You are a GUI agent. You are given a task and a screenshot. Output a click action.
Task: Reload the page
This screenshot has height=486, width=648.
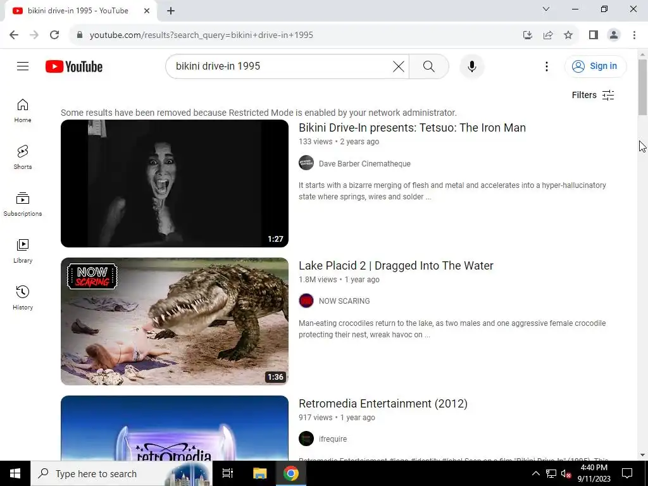coord(54,35)
